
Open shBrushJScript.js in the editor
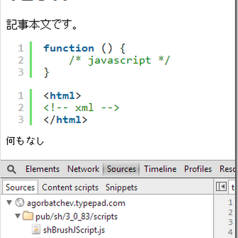[x=74, y=230]
